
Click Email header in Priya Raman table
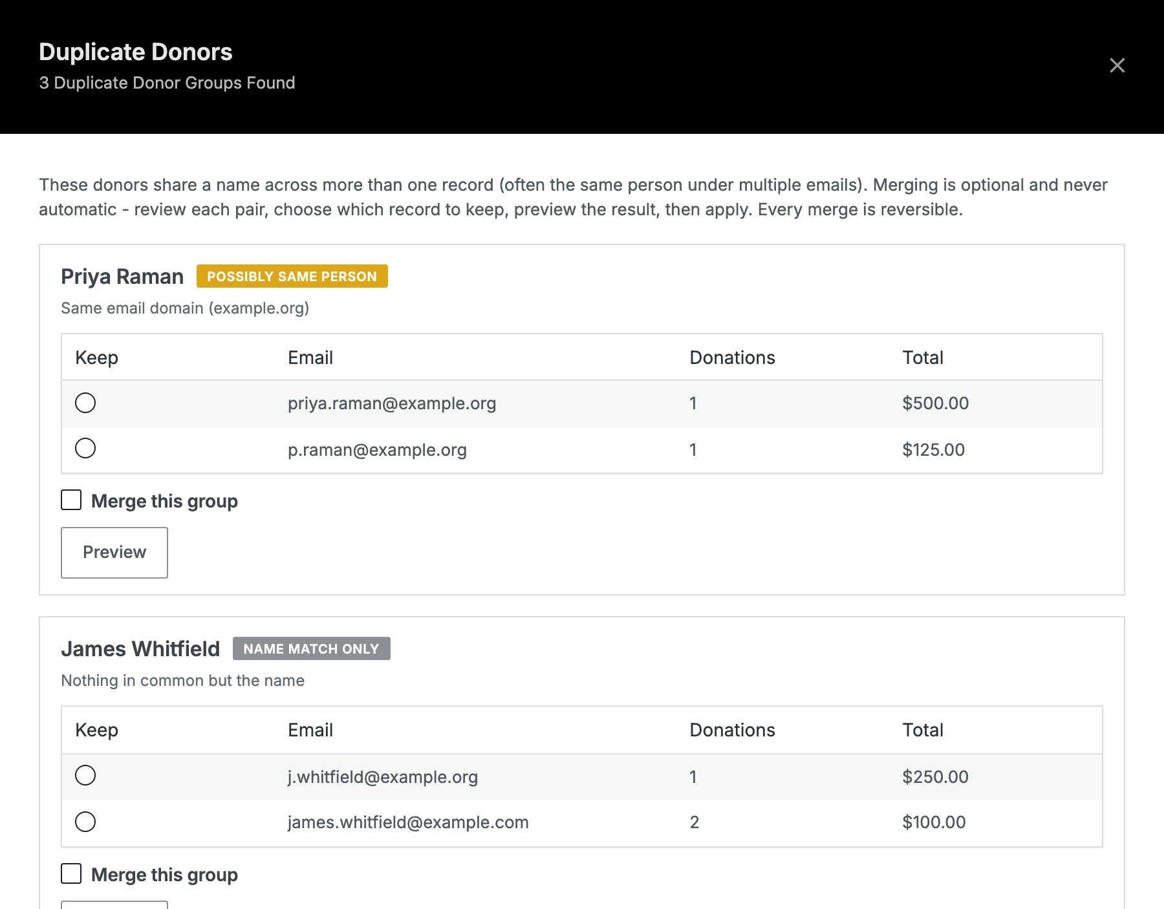[x=310, y=358]
